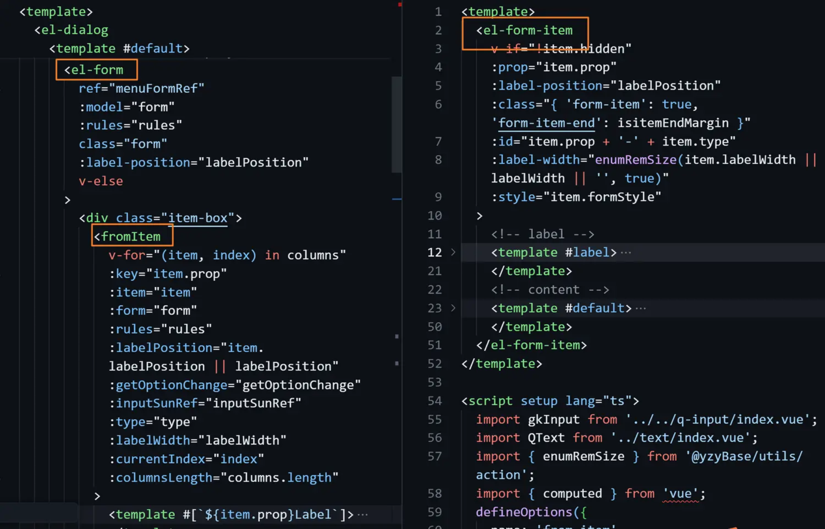Image resolution: width=825 pixels, height=529 pixels.
Task: Click the left editor vertical scrollbar thumb
Action: coord(396,124)
